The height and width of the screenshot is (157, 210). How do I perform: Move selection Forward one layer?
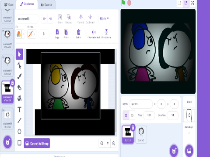(81, 19)
